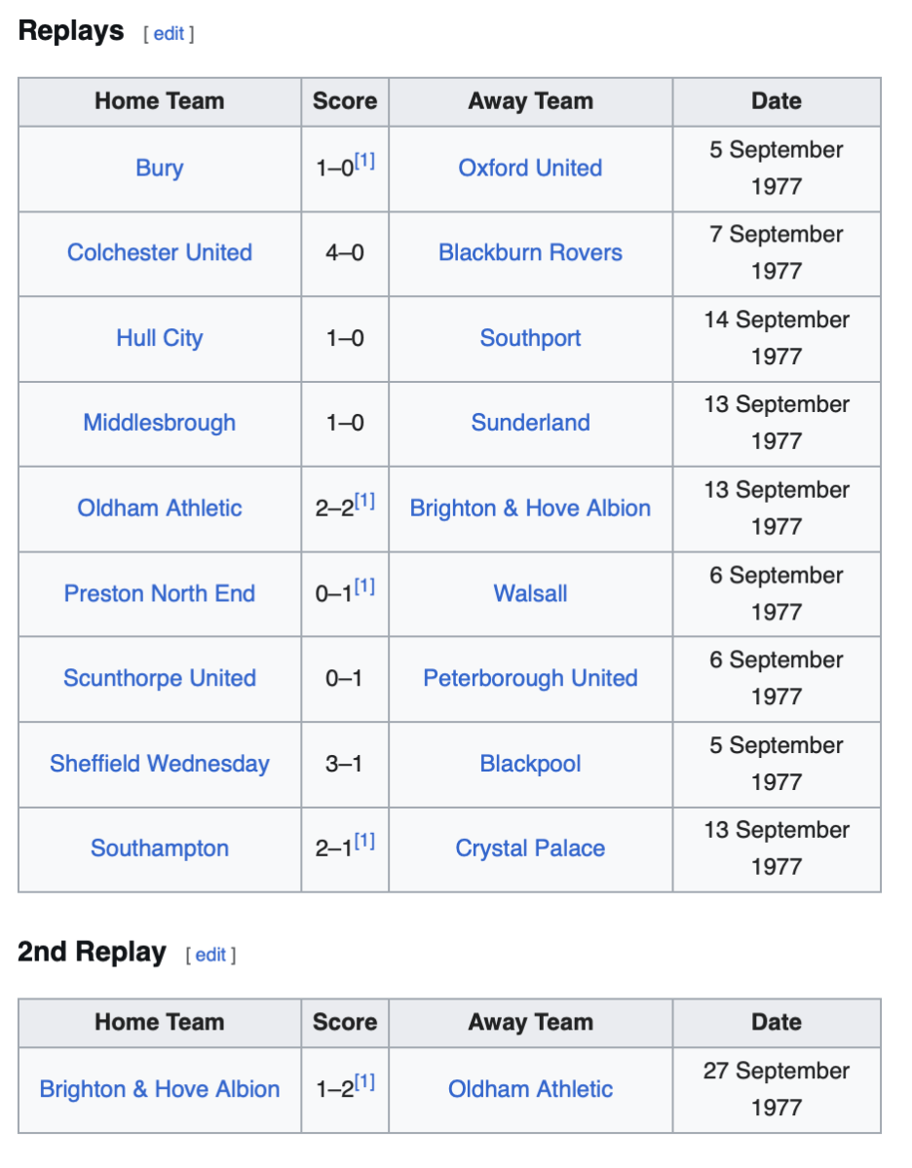The image size is (912, 1168).
Task: Edit the 2nd Replay section
Action: tap(210, 956)
